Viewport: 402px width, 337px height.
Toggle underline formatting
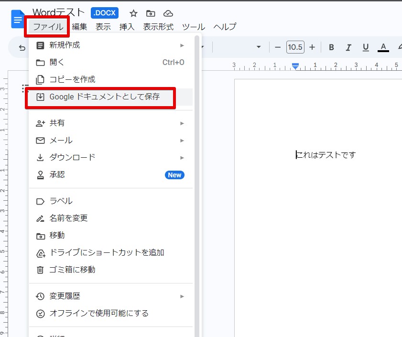pos(366,47)
